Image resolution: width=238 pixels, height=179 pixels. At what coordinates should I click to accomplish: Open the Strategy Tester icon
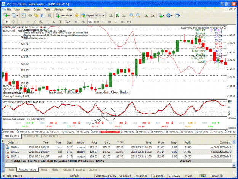point(50,15)
